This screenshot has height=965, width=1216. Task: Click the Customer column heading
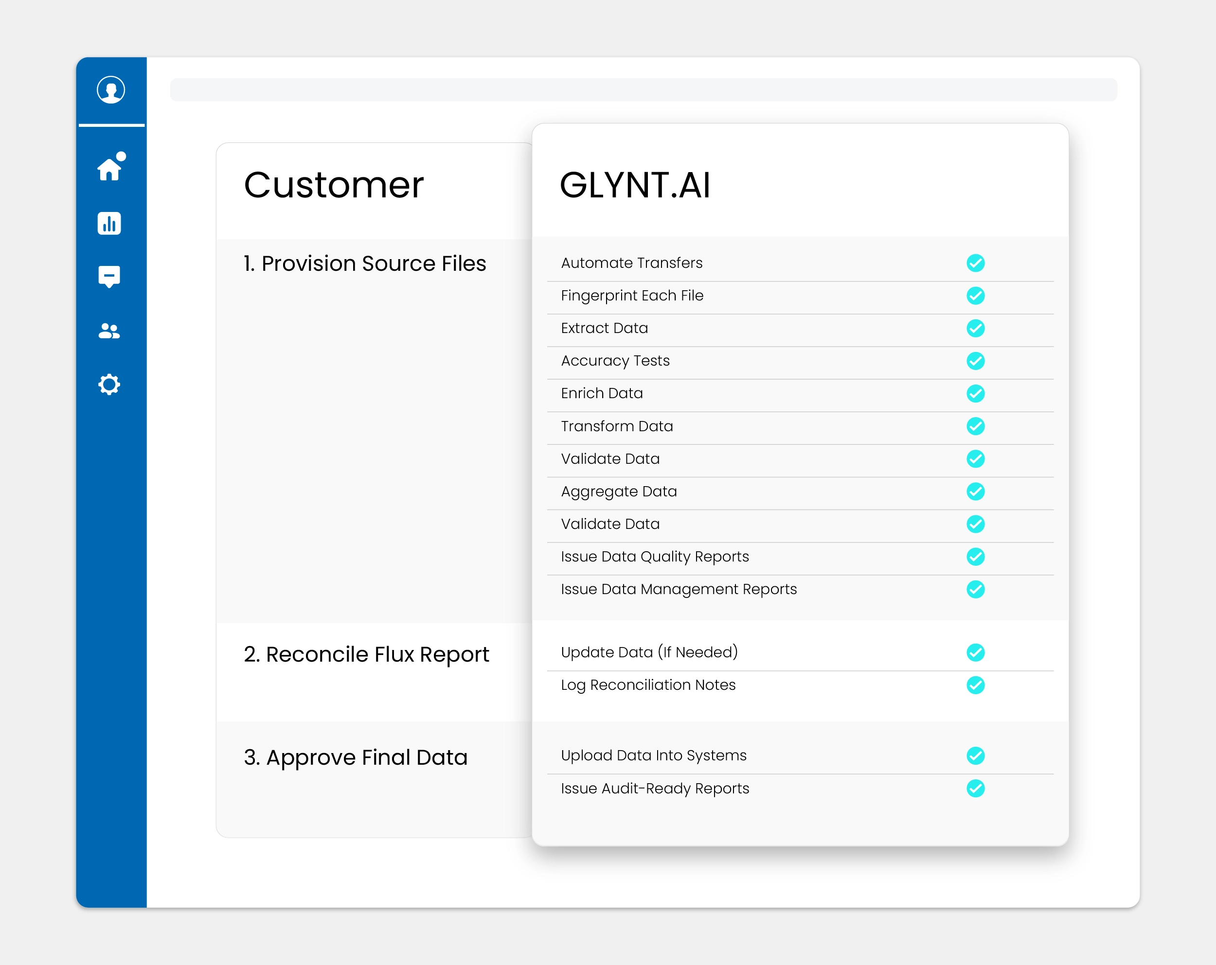click(x=333, y=185)
